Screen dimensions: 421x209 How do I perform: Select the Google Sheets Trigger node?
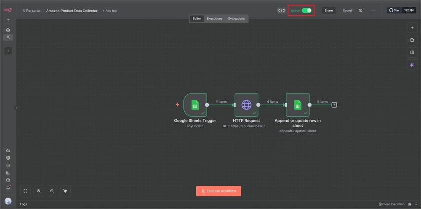click(x=195, y=105)
